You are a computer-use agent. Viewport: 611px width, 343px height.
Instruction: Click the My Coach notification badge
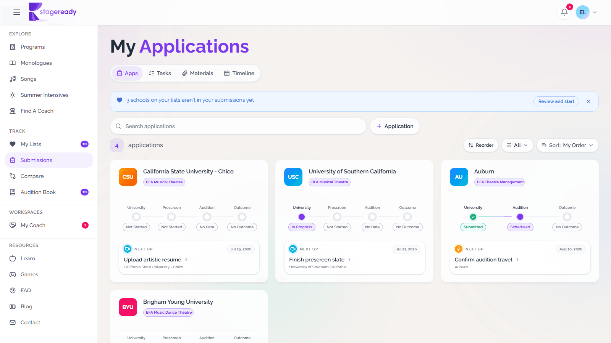tap(85, 225)
